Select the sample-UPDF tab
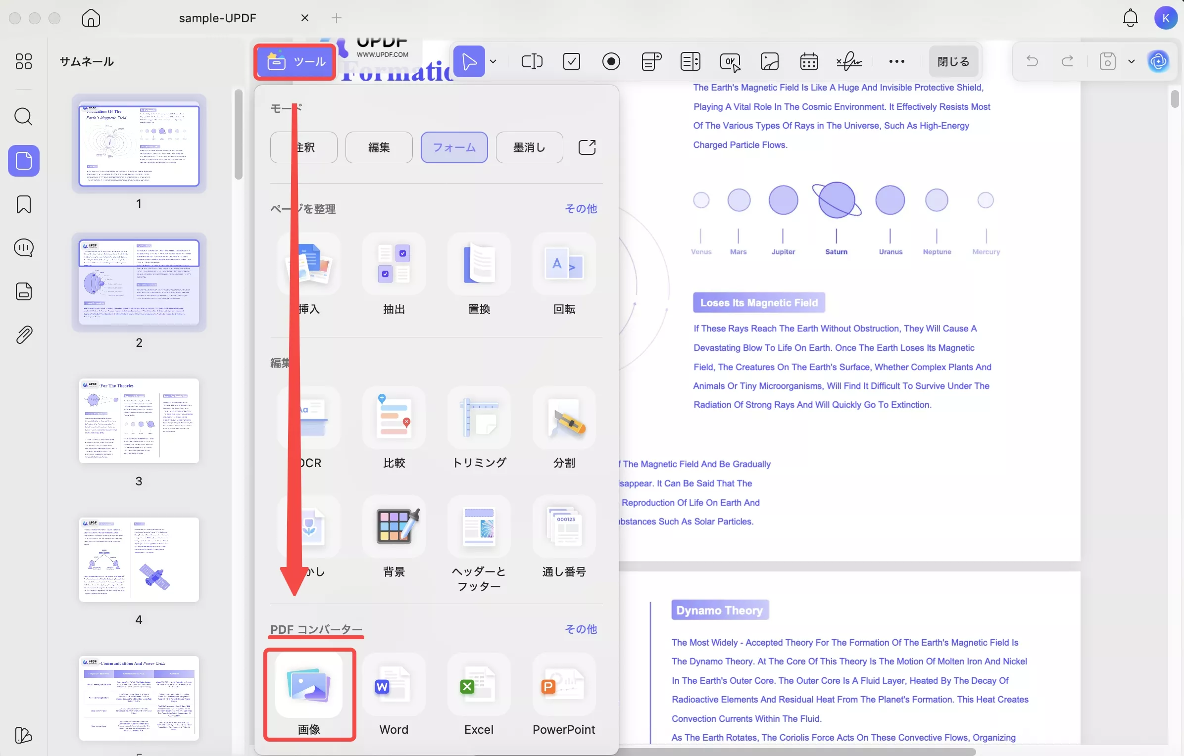Screen dimensions: 1184x756 tap(217, 18)
